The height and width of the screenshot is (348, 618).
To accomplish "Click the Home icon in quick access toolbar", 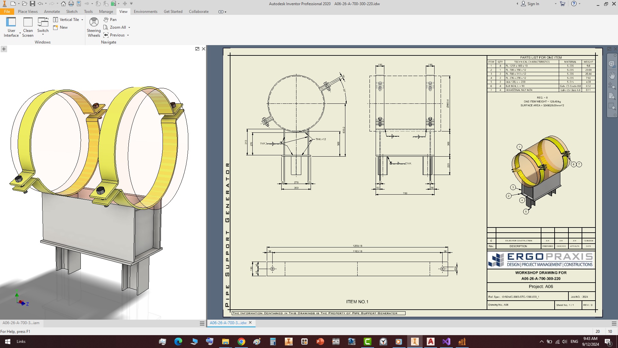I will pyautogui.click(x=63, y=4).
